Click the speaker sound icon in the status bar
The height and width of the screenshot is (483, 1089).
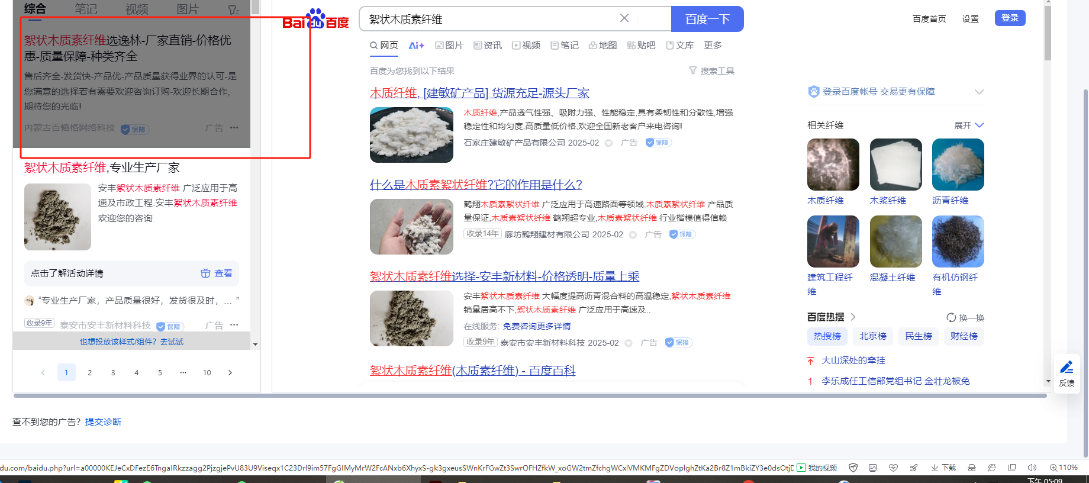1032,468
